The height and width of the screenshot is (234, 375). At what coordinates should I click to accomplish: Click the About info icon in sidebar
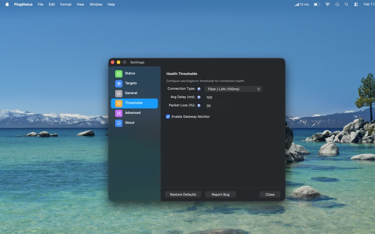[118, 123]
